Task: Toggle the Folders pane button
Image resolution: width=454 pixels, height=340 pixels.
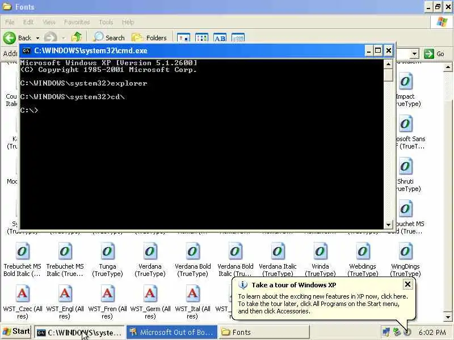Action: pyautogui.click(x=149, y=37)
